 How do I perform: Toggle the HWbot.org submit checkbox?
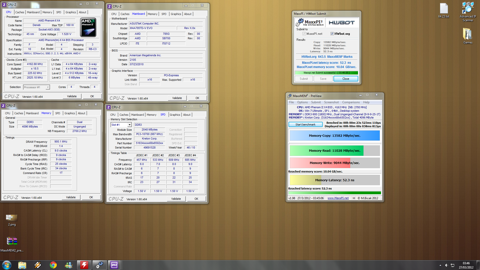[x=332, y=34]
